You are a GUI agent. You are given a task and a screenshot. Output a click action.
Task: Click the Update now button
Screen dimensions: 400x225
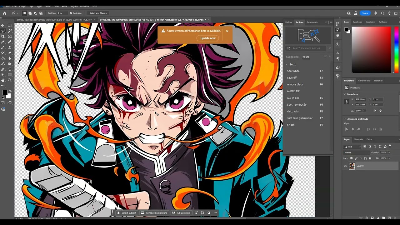208,38
